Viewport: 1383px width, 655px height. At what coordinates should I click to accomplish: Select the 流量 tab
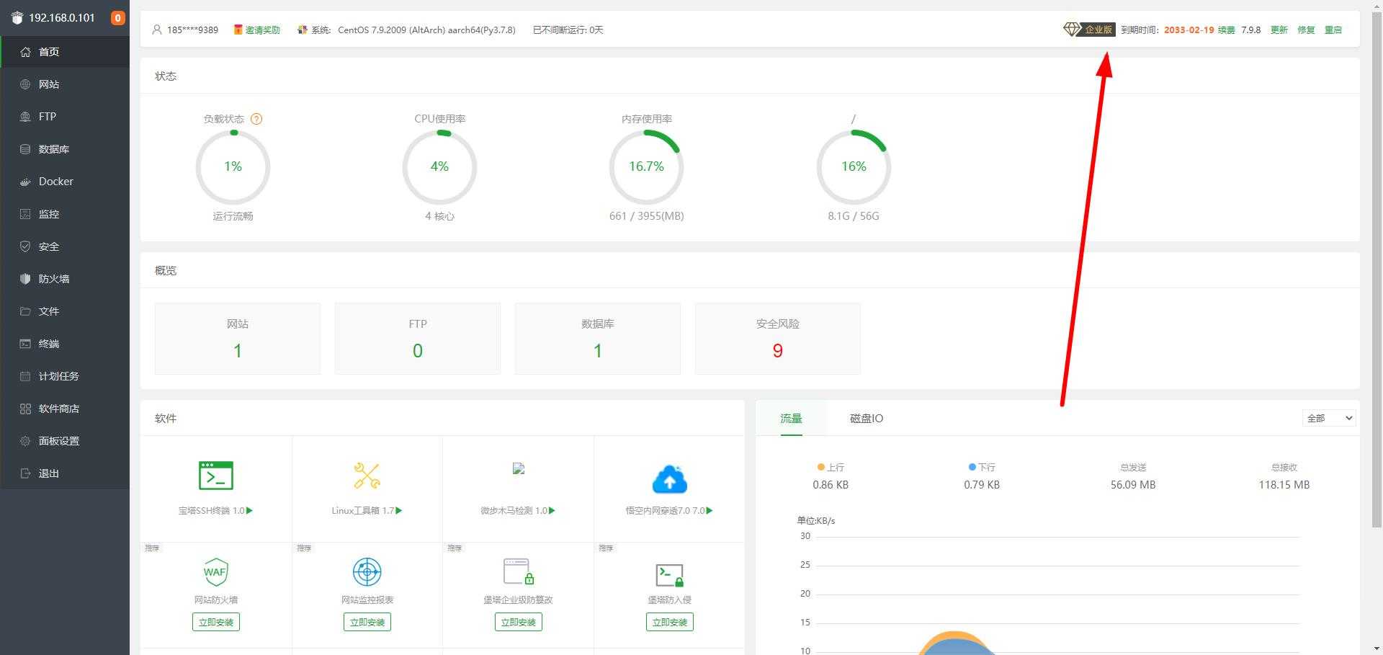point(791,419)
